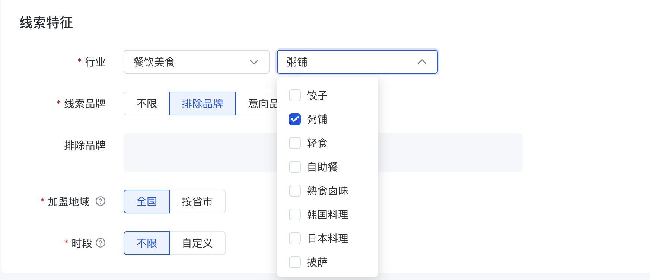Select 意向品牌 brand option
The height and width of the screenshot is (280, 650).
click(x=261, y=104)
